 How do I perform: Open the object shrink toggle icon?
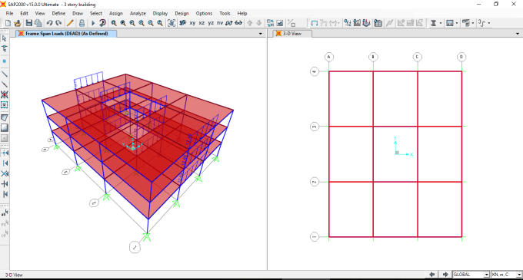[x=270, y=23]
